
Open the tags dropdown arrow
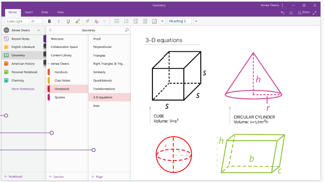click(162, 21)
